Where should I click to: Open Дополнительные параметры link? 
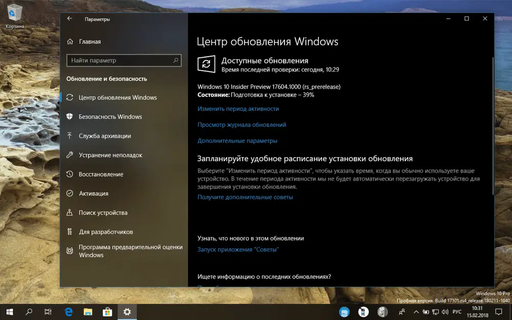238,141
